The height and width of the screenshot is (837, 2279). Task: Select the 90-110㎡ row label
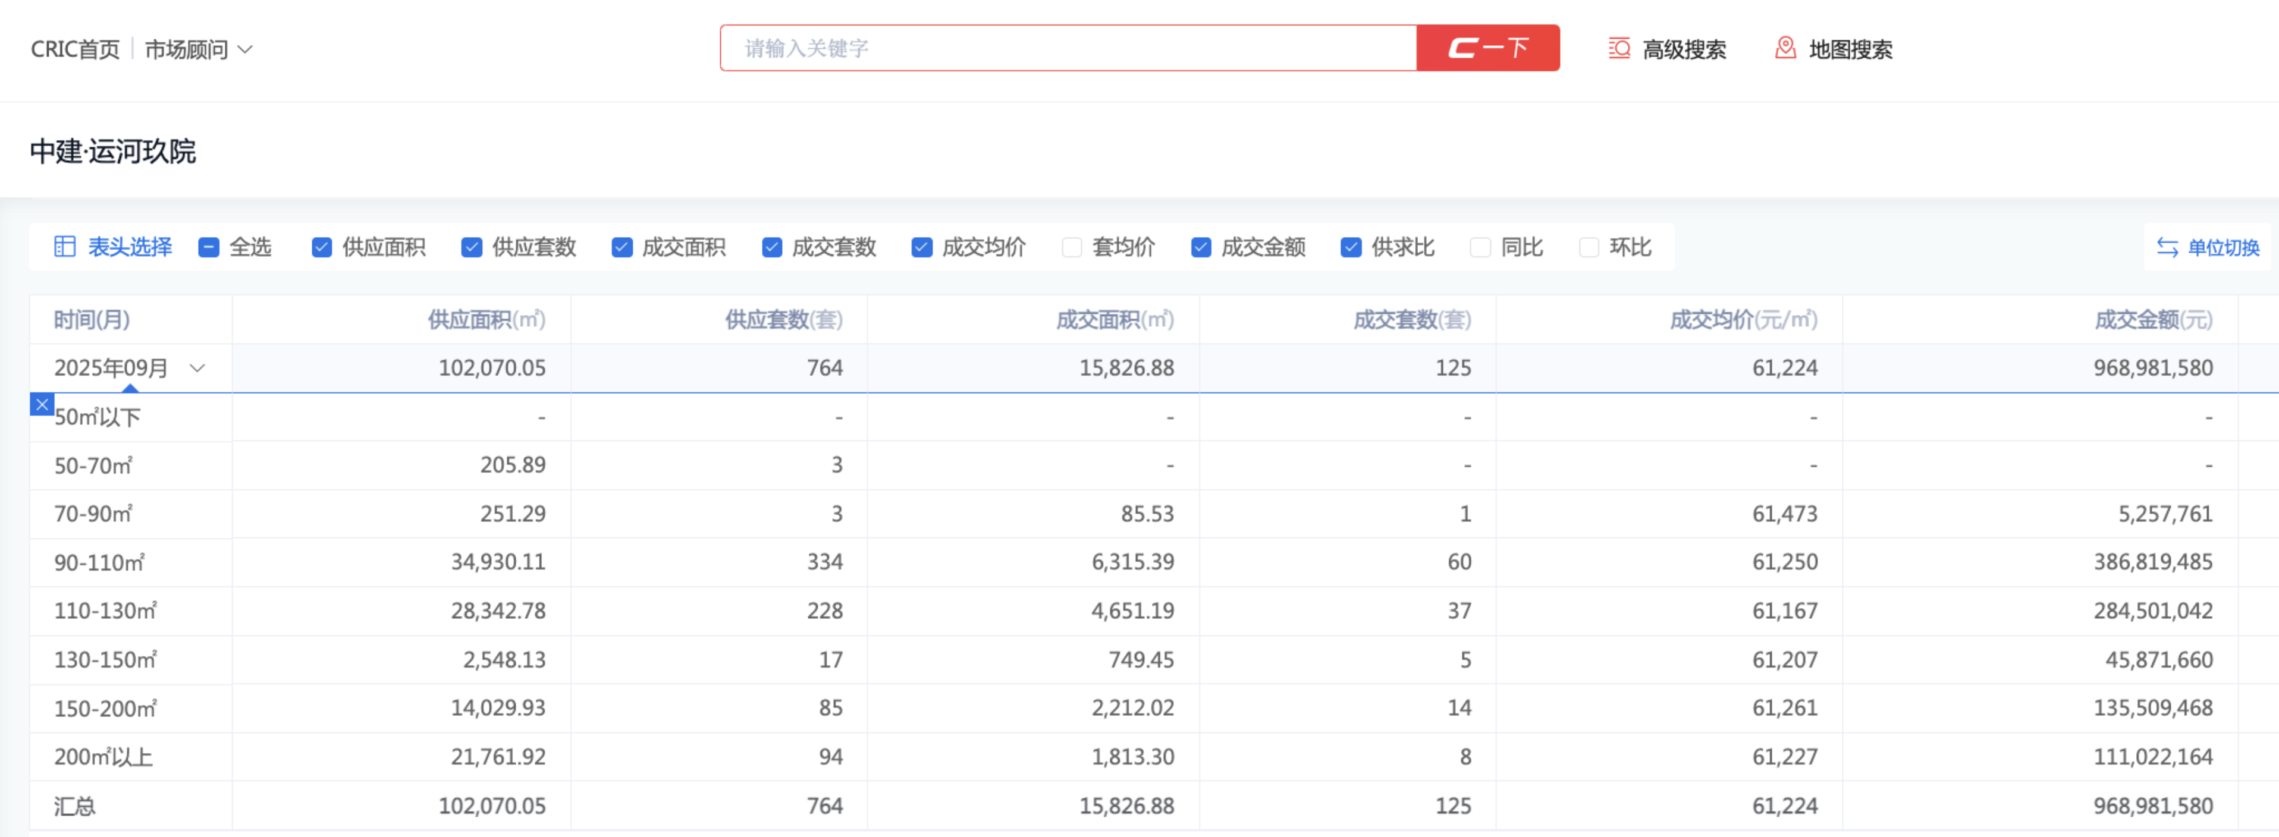click(x=99, y=562)
